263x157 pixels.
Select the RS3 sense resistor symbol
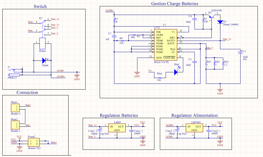[223, 64]
